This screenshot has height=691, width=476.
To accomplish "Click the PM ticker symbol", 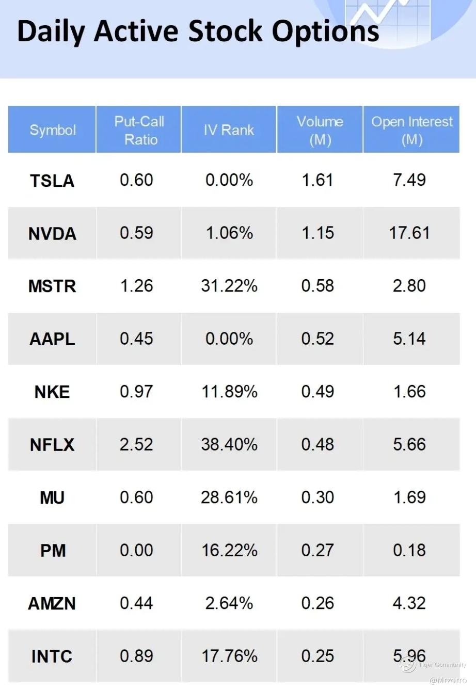I will (52, 551).
